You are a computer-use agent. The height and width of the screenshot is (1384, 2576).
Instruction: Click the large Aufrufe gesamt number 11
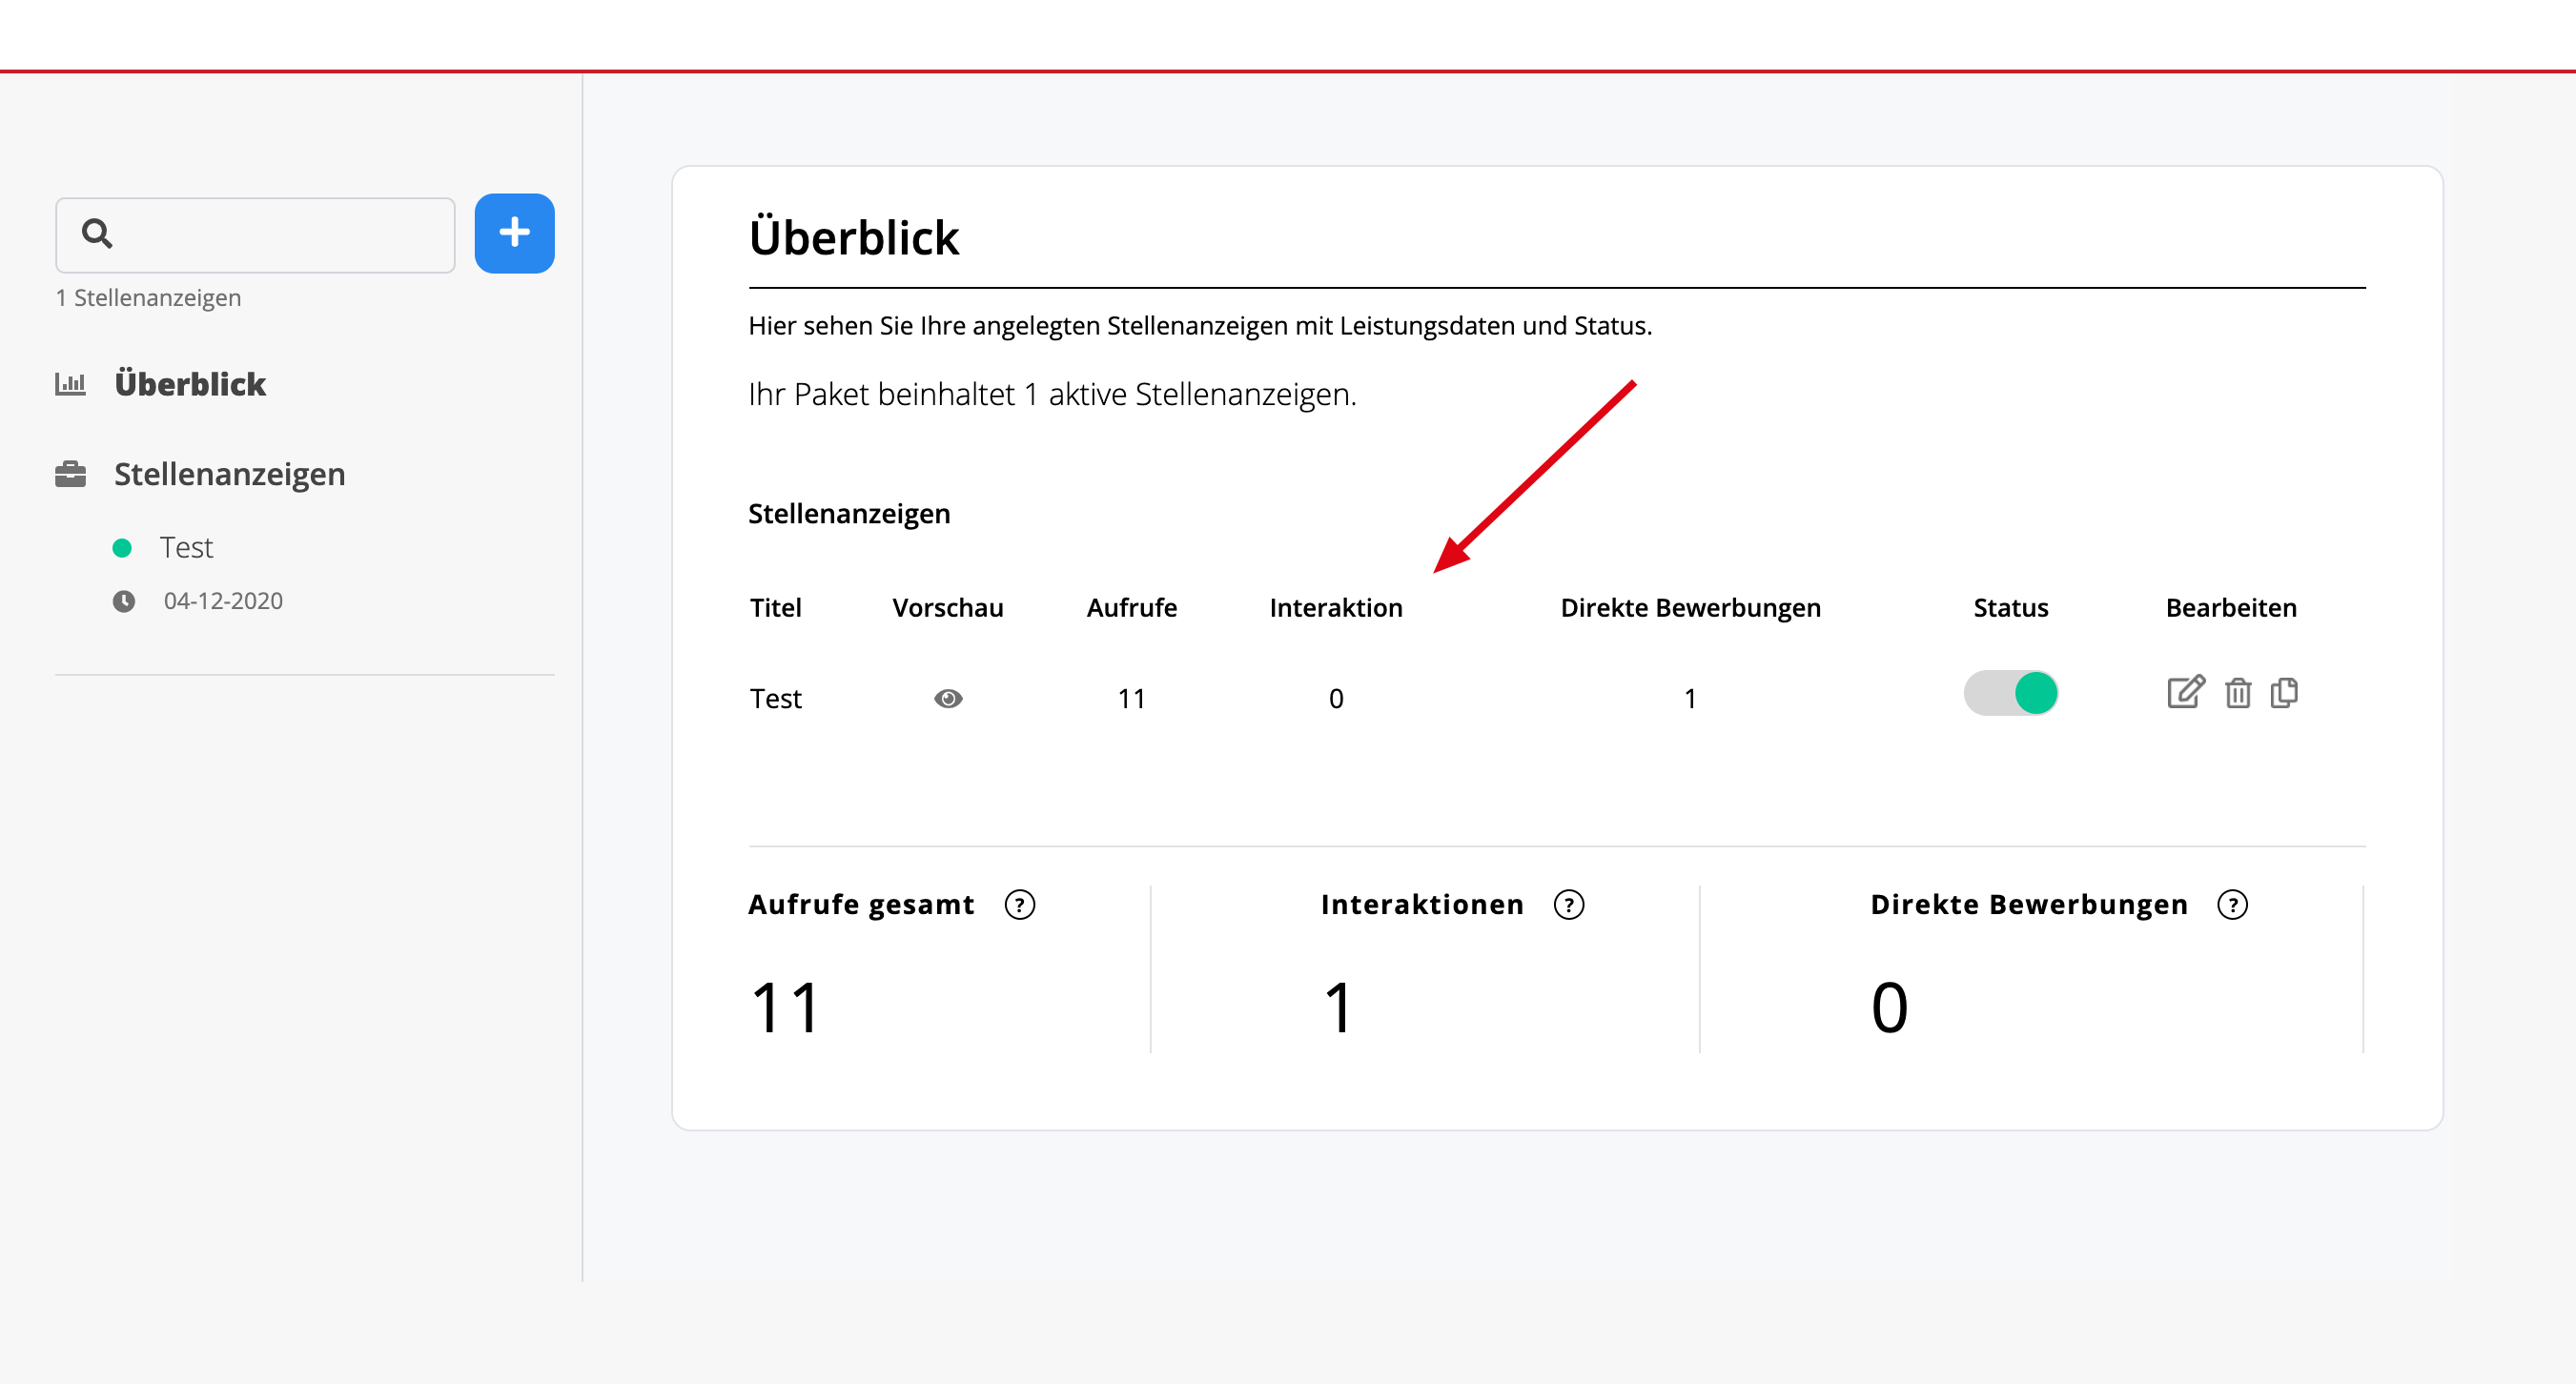[x=786, y=1008]
